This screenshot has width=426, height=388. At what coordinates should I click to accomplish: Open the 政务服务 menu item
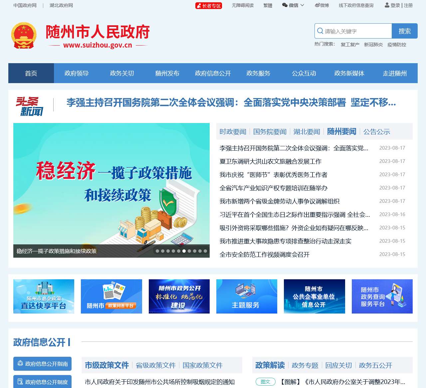point(258,73)
